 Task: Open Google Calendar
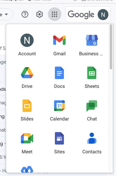pos(59,110)
